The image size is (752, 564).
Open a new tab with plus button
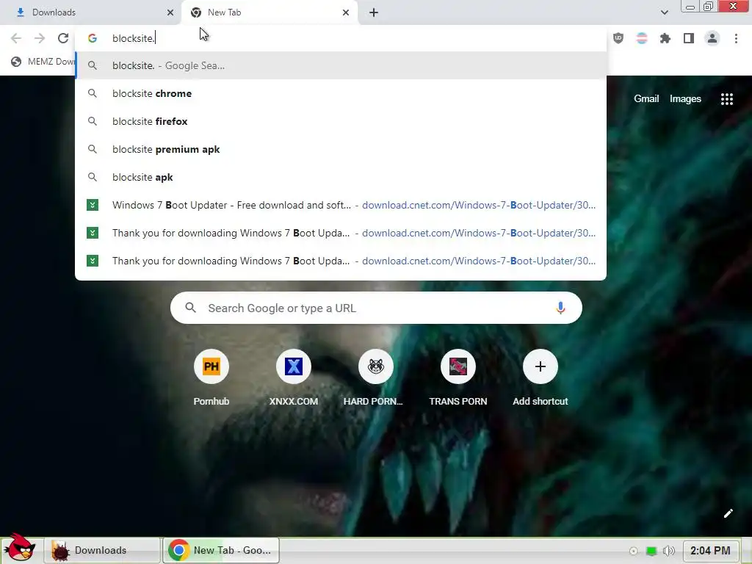click(374, 12)
